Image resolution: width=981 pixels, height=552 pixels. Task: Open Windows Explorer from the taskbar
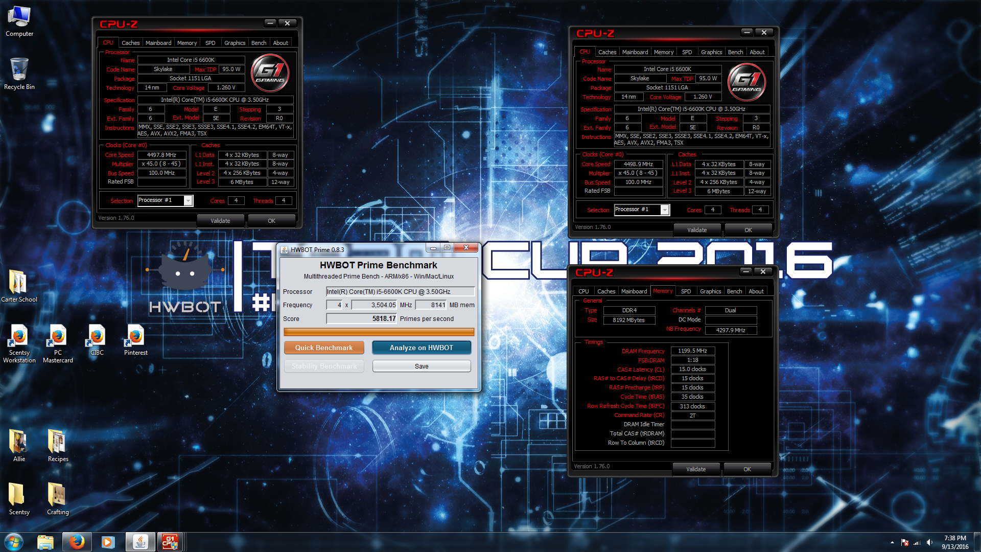click(x=45, y=542)
